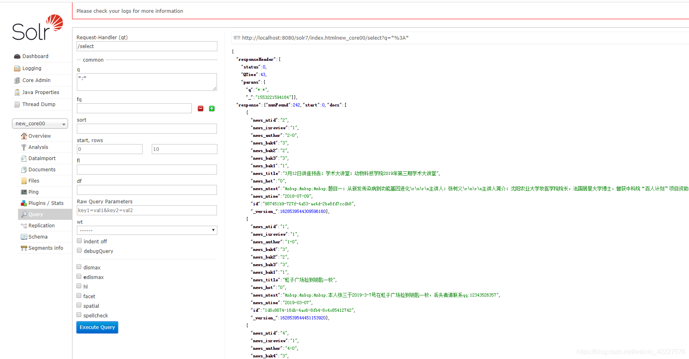
Task: Click the Documents icon
Action: coord(24,170)
